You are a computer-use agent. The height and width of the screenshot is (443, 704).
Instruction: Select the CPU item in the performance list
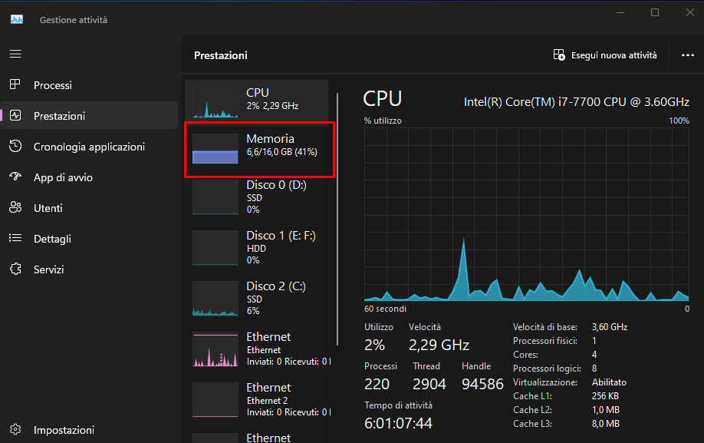[x=257, y=101]
